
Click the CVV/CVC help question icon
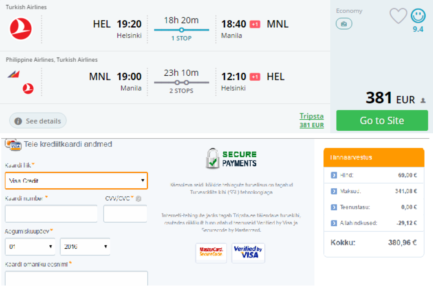point(139,198)
